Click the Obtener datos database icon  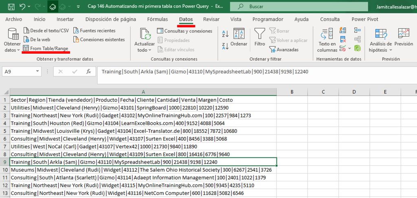coord(13,34)
